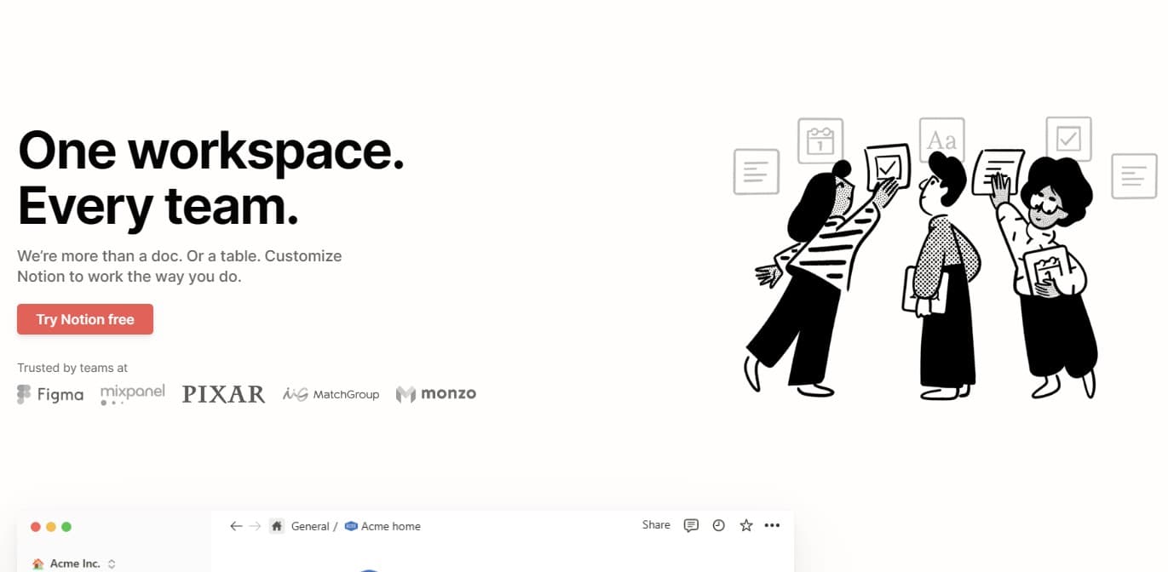Click the monzo logo

tap(436, 394)
